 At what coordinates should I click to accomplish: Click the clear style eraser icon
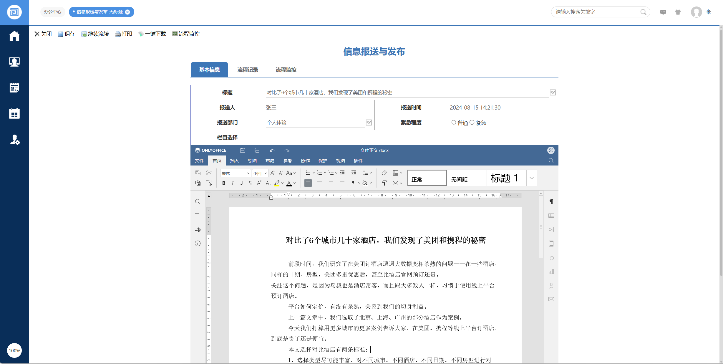pyautogui.click(x=384, y=173)
